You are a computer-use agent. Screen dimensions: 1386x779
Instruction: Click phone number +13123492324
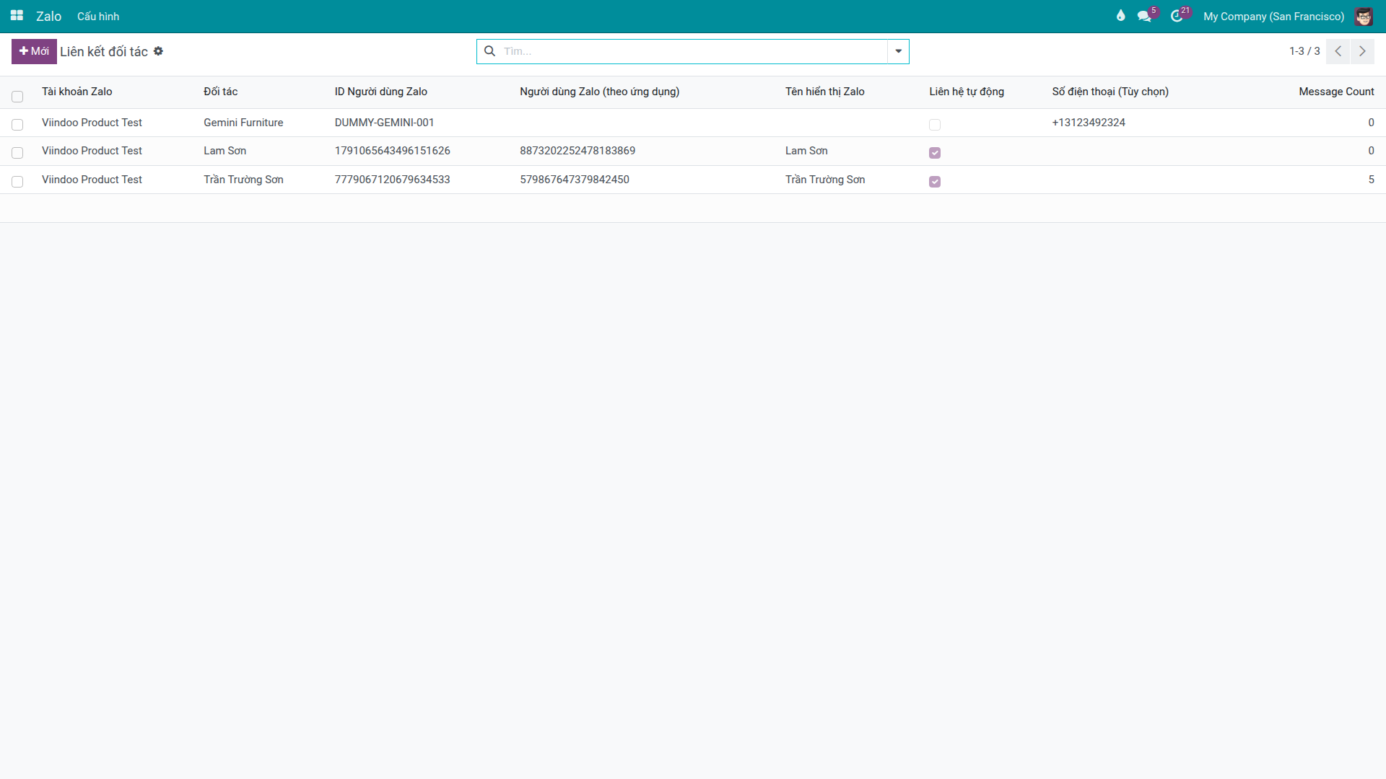click(x=1089, y=123)
